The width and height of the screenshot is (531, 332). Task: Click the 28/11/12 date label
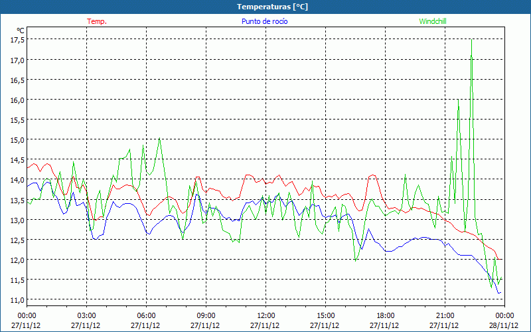point(504,325)
